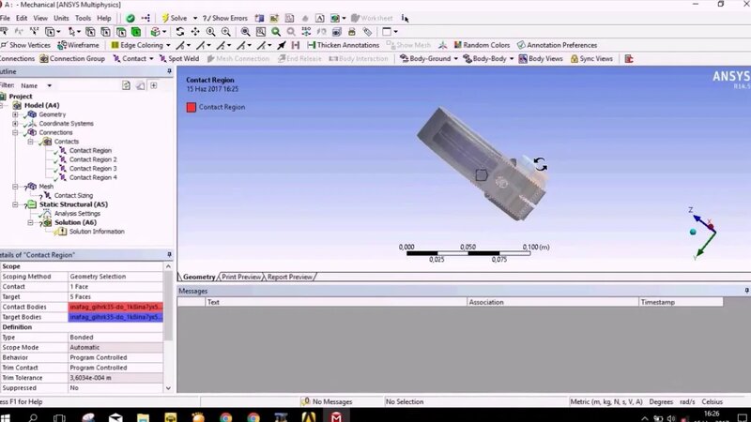751x422 pixels.
Task: Collapse the Contacts tree node
Action: point(30,142)
